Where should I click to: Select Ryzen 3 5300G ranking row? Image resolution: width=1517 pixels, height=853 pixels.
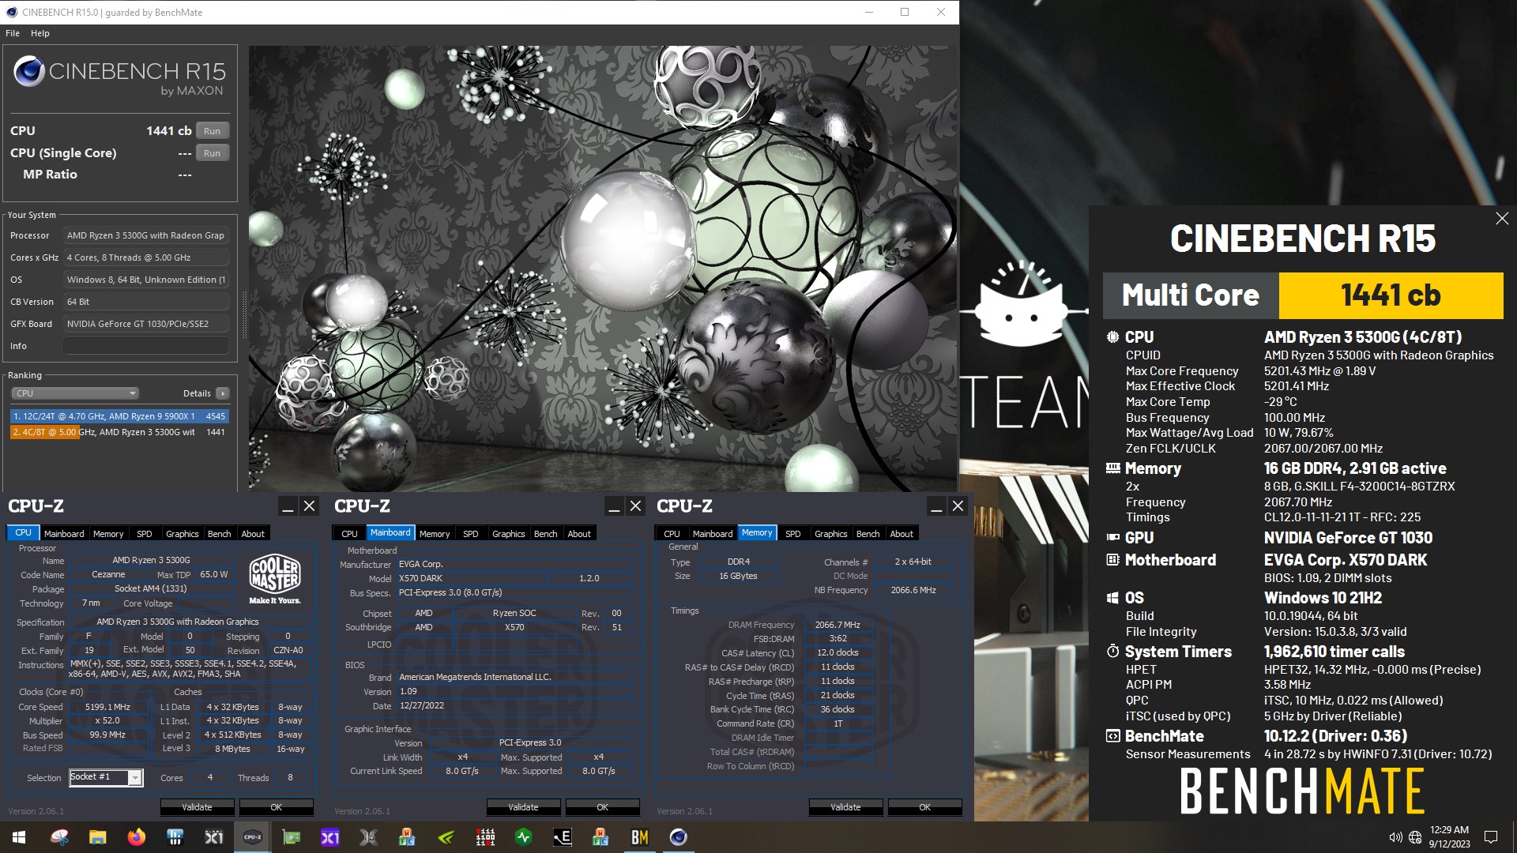coord(119,432)
